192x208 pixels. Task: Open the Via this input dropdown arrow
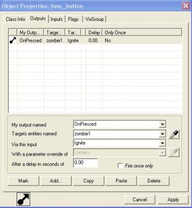point(162,143)
